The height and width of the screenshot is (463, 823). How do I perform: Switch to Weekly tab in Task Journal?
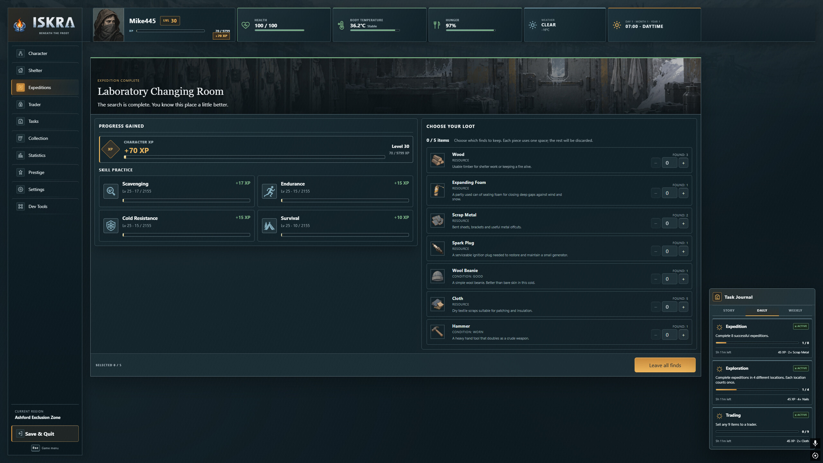(x=795, y=311)
